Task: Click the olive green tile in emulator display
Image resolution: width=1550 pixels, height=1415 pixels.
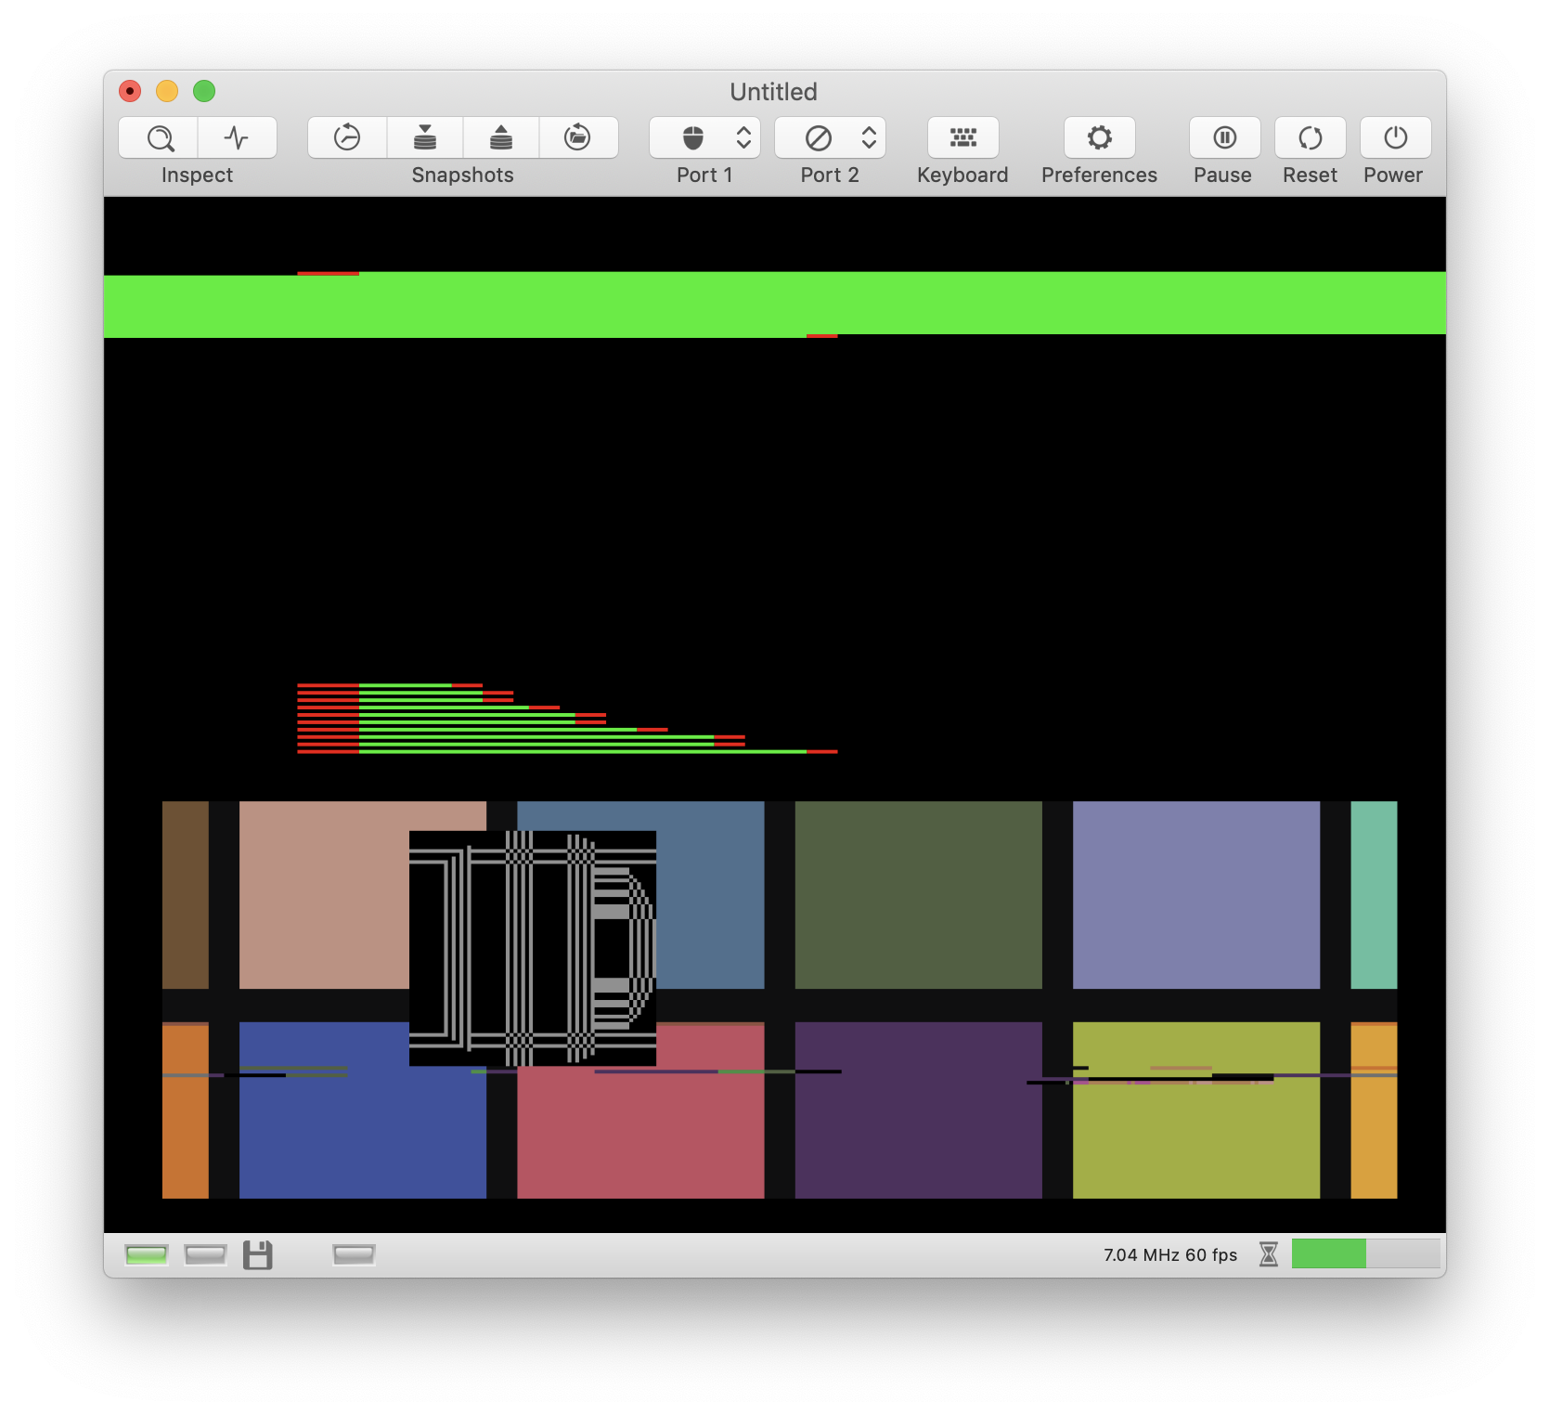Action: (x=918, y=895)
